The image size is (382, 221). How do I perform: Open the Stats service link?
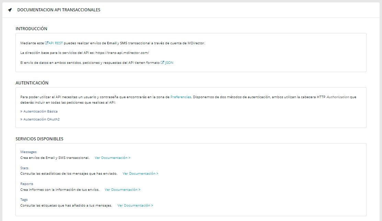[x=24, y=168]
